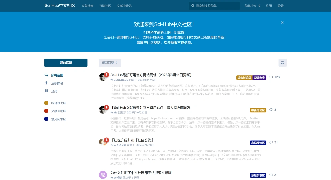Open the 最新回复 sort dropdown
331x180 pixels.
tap(110, 63)
